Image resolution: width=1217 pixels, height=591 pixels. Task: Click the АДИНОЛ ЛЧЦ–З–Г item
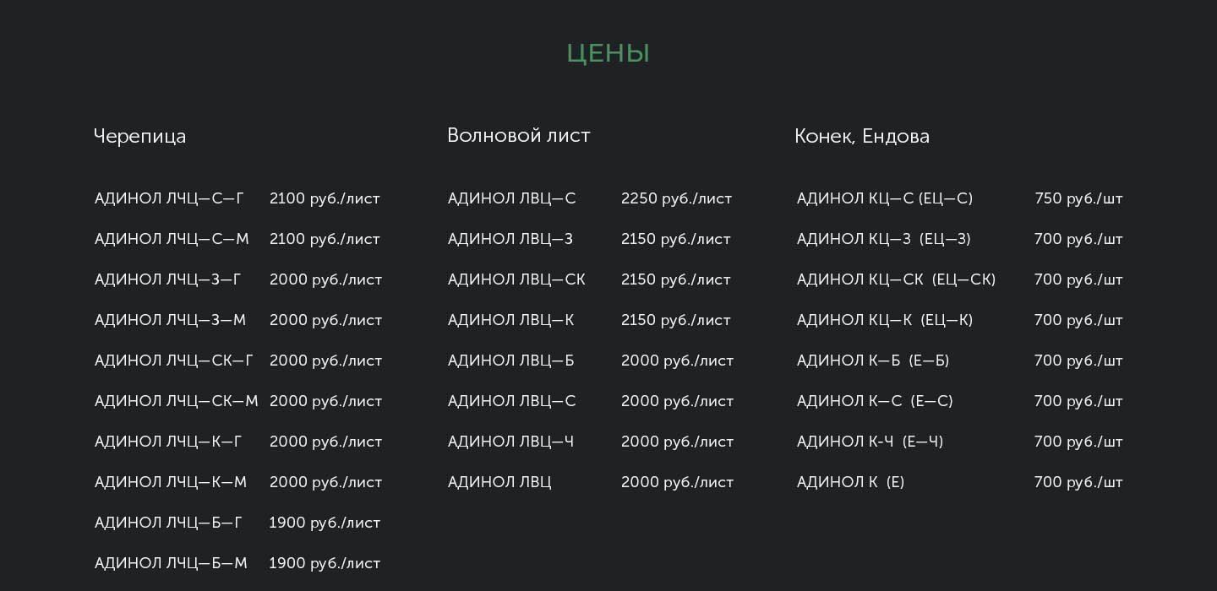[x=167, y=280]
